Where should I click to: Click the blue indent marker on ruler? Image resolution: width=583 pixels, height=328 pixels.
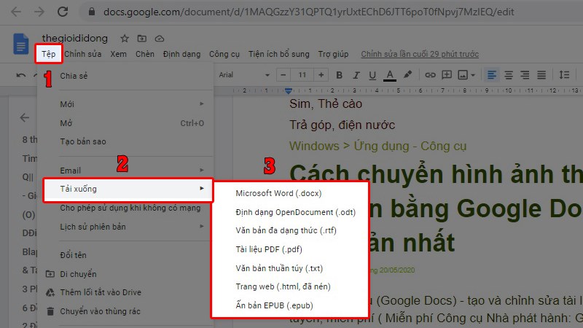(x=288, y=90)
